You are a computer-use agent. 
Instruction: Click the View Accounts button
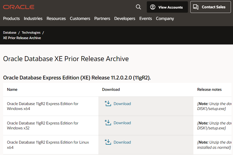(x=167, y=7)
